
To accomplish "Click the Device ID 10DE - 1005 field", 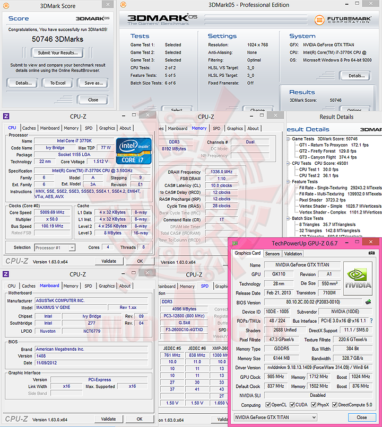I will click(277, 312).
